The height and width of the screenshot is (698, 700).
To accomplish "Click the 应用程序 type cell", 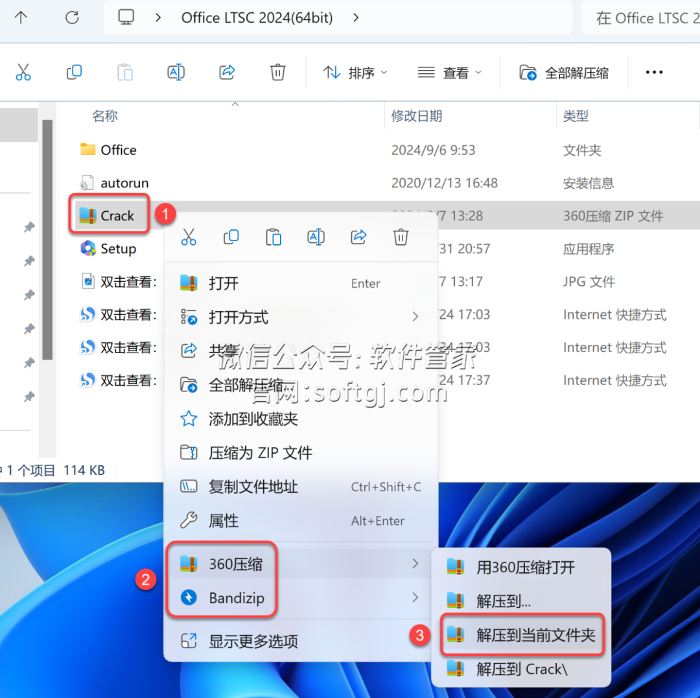I will (x=589, y=249).
